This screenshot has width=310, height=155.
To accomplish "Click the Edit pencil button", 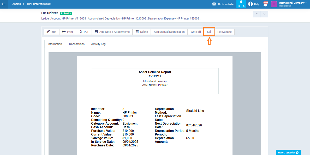I will click(51, 32).
